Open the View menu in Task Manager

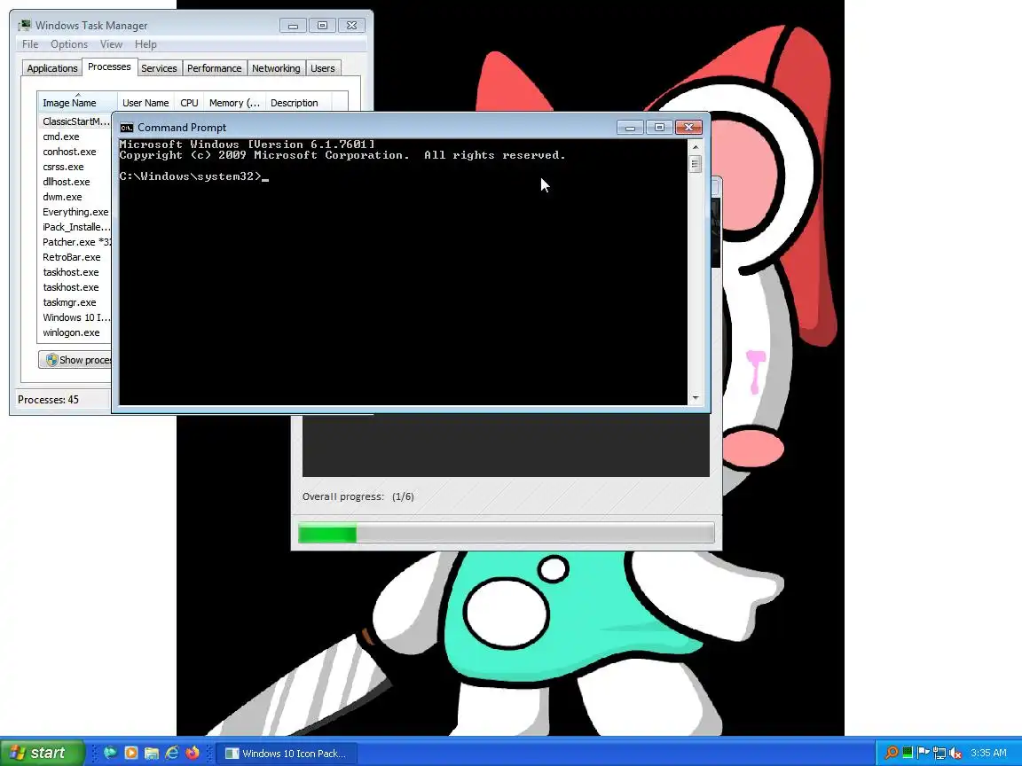click(111, 44)
